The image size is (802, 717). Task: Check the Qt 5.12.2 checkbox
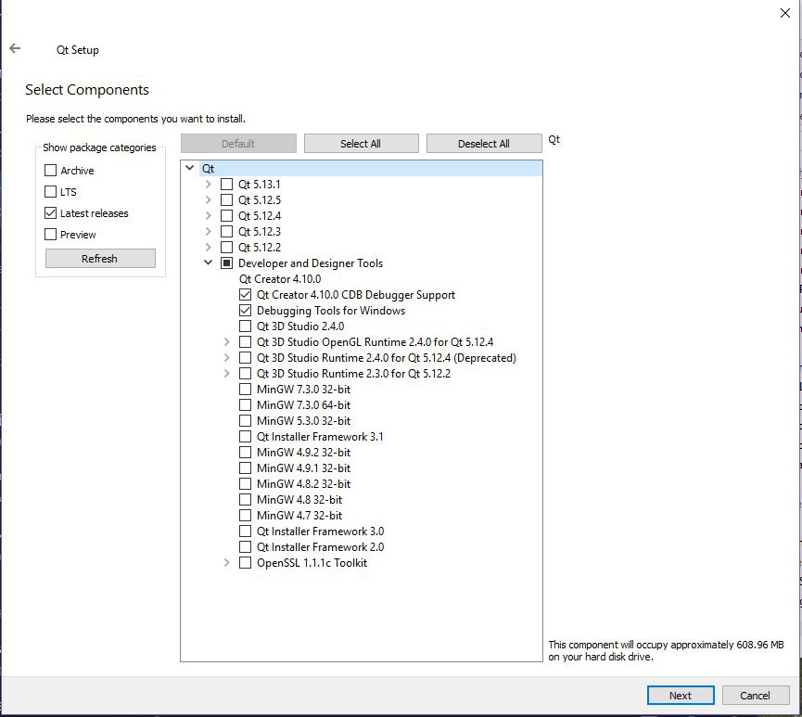[x=226, y=247]
